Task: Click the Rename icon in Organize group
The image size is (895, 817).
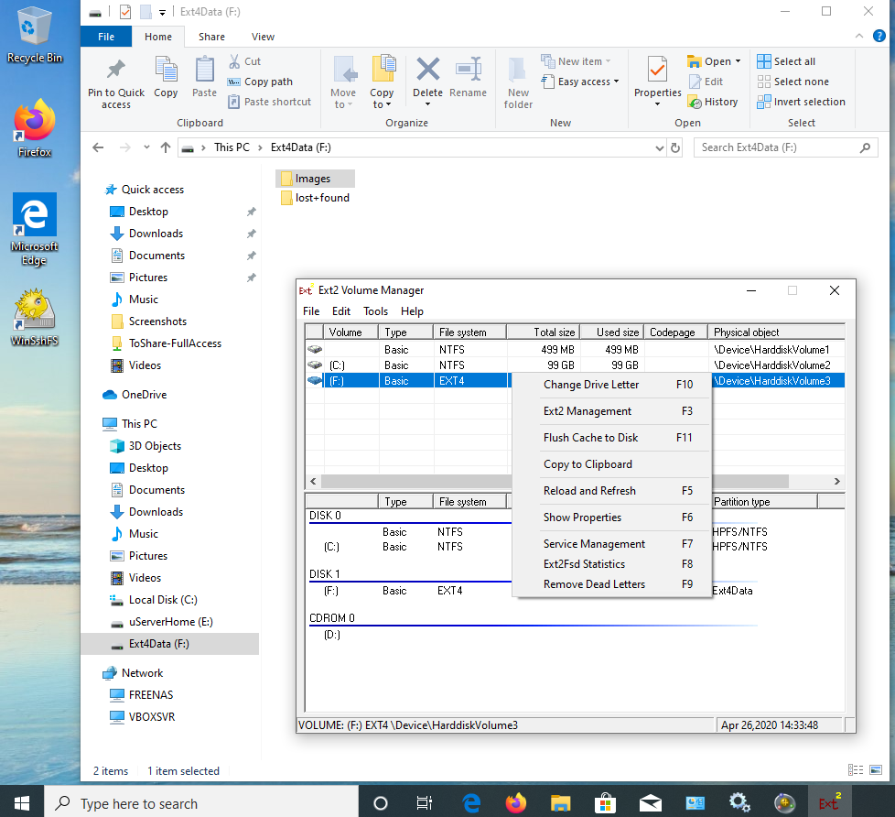Action: tap(468, 71)
